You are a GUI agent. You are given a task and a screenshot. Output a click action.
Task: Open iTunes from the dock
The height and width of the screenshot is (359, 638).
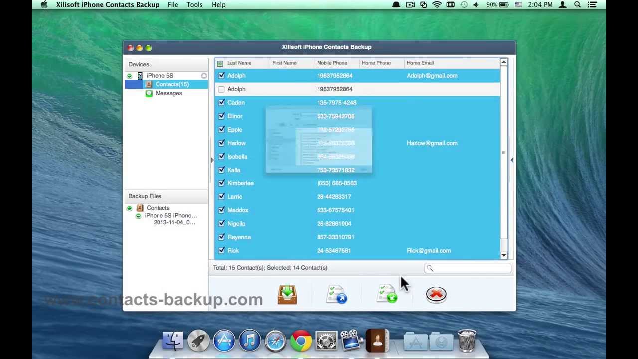250,341
